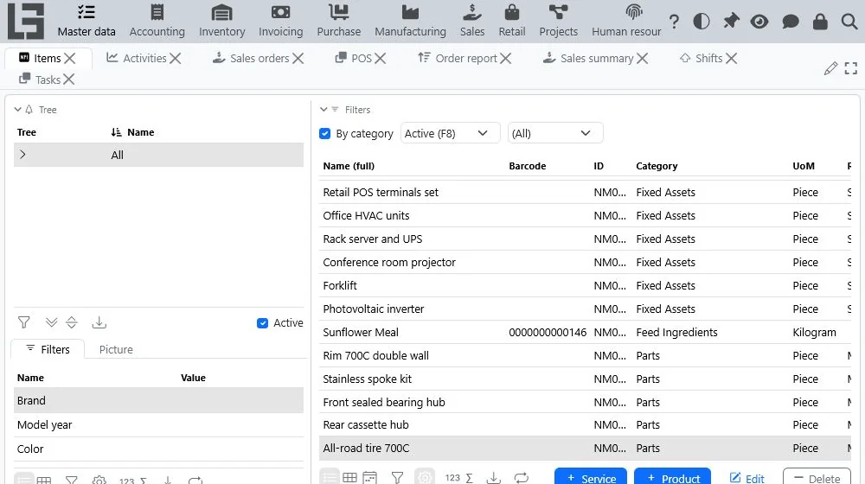
Task: Sort tree by Name column header
Action: tap(140, 132)
